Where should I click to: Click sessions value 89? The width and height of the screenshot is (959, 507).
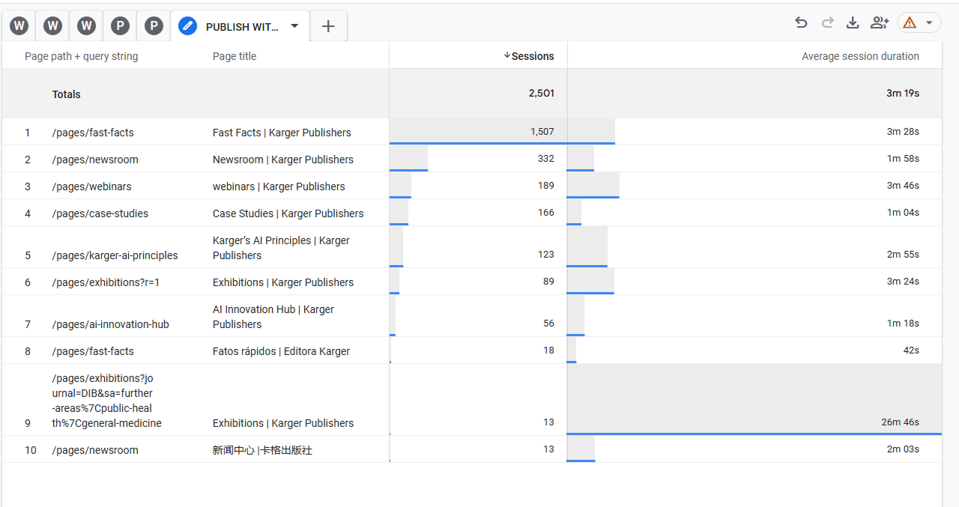(549, 282)
